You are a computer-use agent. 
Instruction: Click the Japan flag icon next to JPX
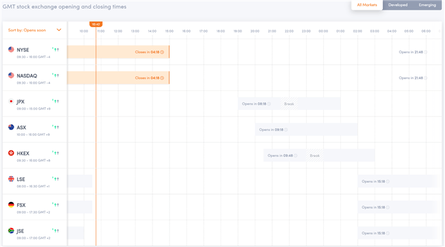click(11, 101)
